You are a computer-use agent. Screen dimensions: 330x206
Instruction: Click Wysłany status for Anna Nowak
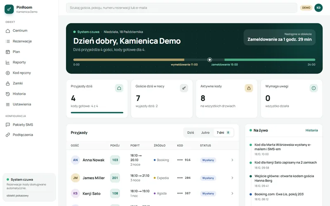click(208, 160)
